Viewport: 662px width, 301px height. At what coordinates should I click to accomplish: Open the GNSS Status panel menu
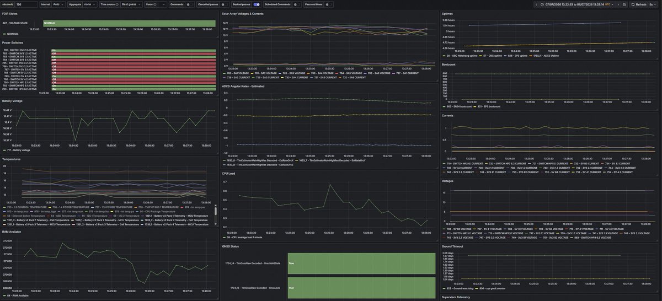[x=231, y=246]
